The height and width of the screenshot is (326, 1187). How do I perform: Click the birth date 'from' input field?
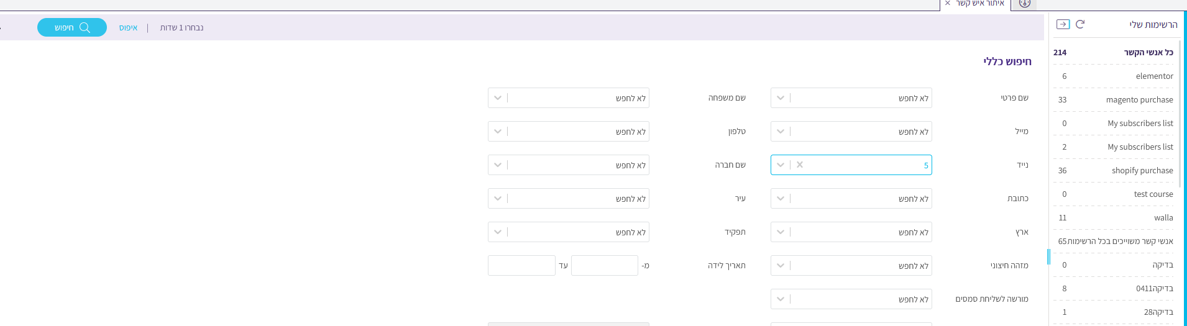[x=604, y=266]
